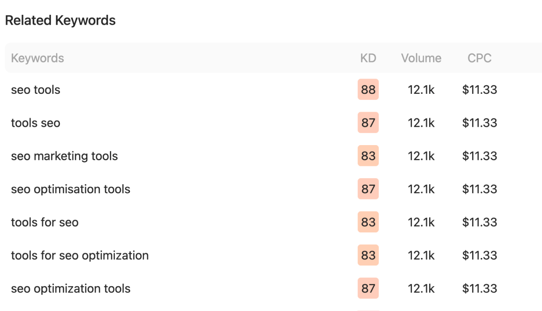
Task: Click the volume value for seo tools
Action: click(421, 89)
